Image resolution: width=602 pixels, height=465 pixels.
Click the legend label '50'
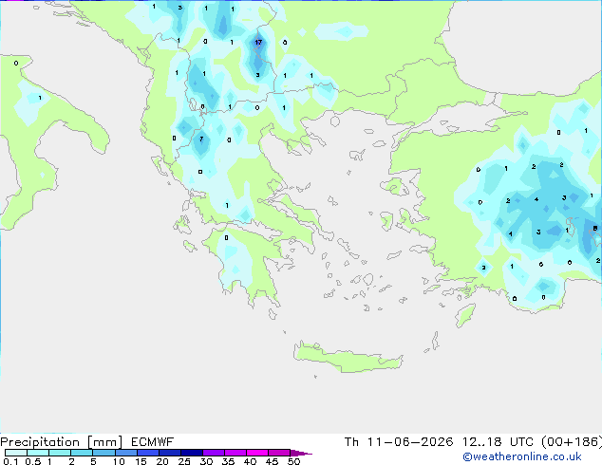[294, 461]
